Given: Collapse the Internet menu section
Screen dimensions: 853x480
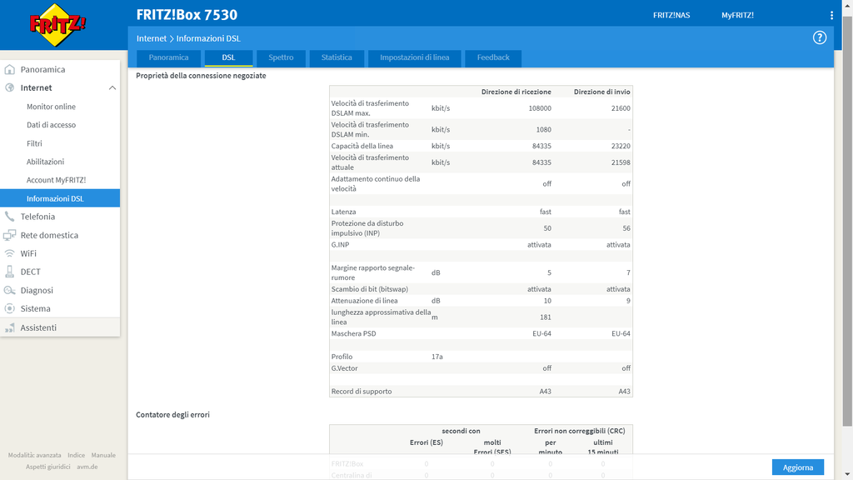Looking at the screenshot, I should [112, 87].
